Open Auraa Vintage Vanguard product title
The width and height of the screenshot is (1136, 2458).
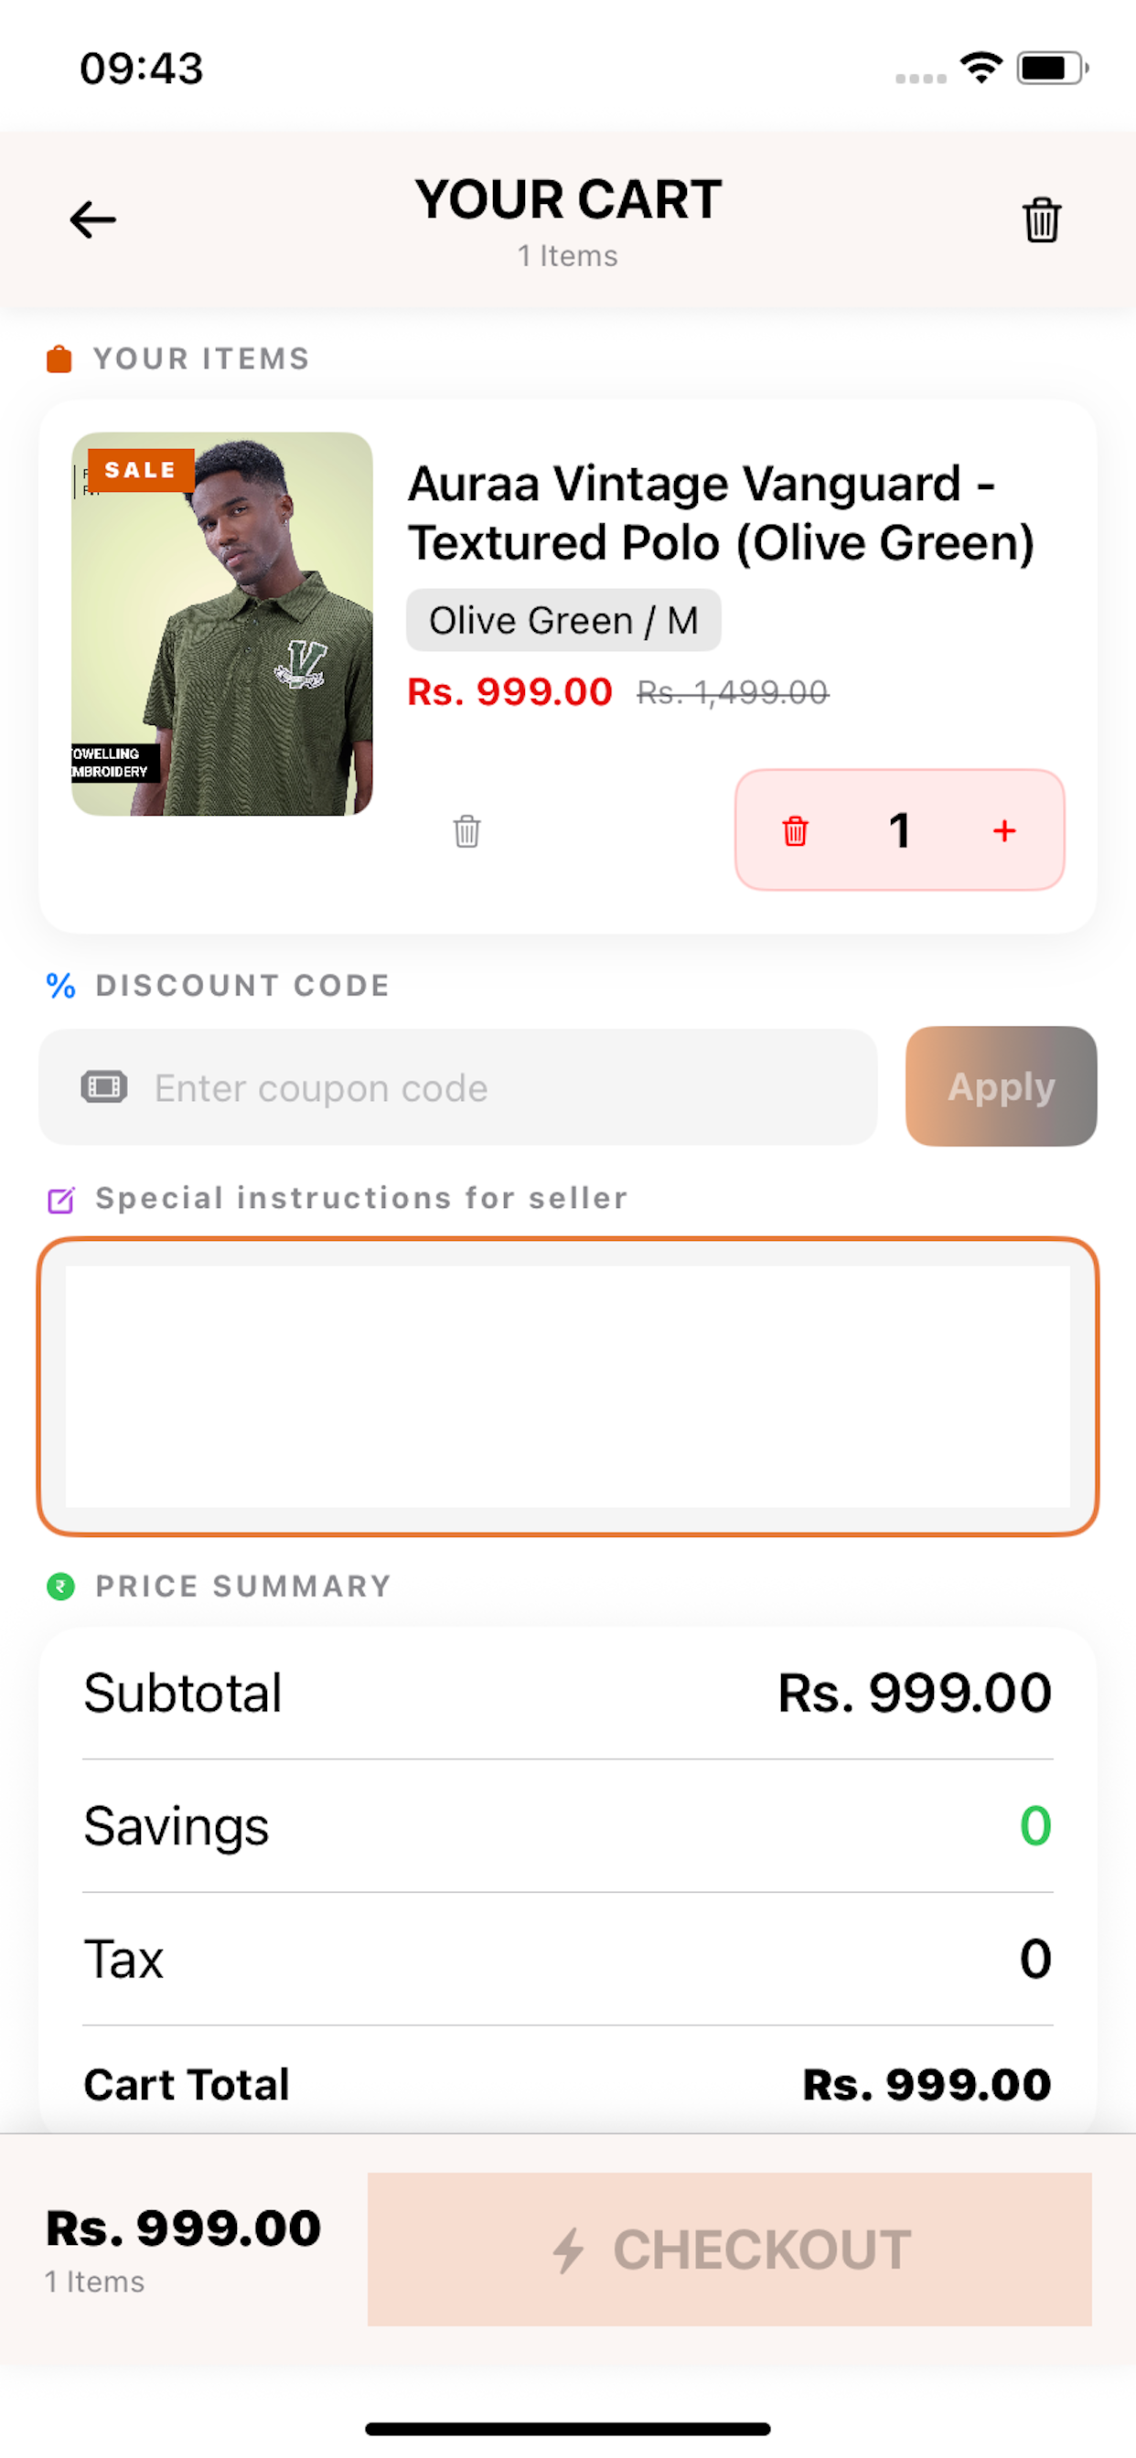coord(721,513)
